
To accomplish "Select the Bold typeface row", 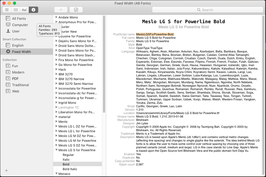I will [x=77, y=164].
